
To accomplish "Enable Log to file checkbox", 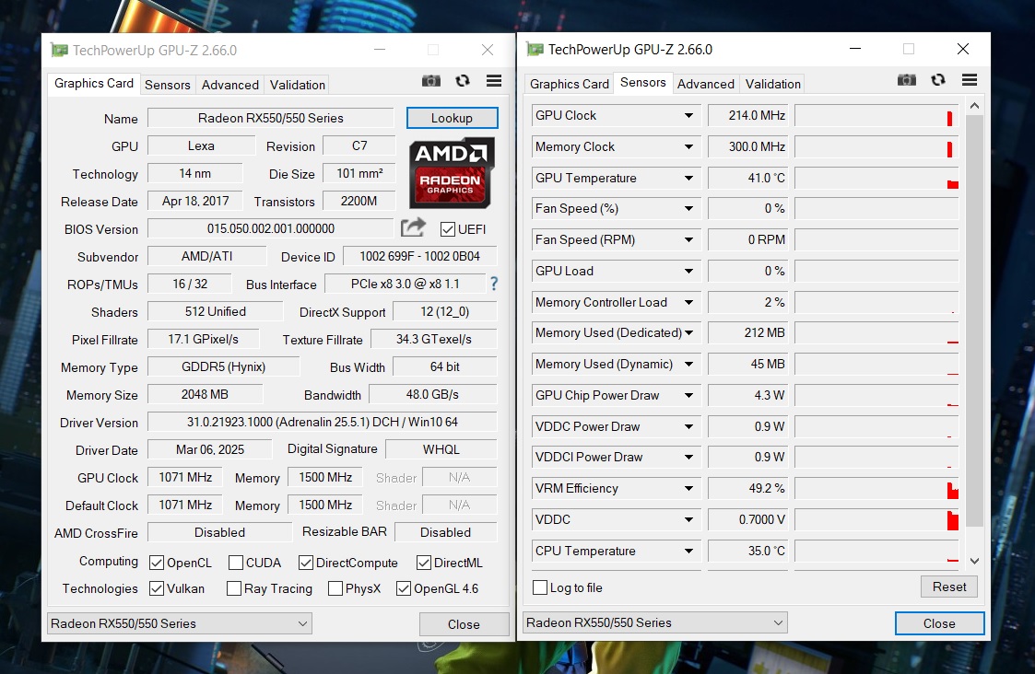I will tap(540, 587).
